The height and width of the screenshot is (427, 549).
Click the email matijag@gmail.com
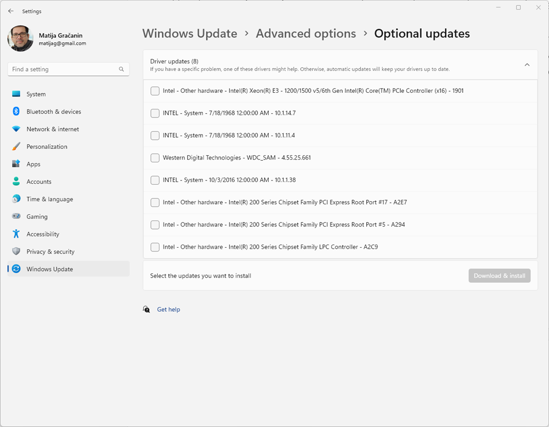click(x=62, y=43)
